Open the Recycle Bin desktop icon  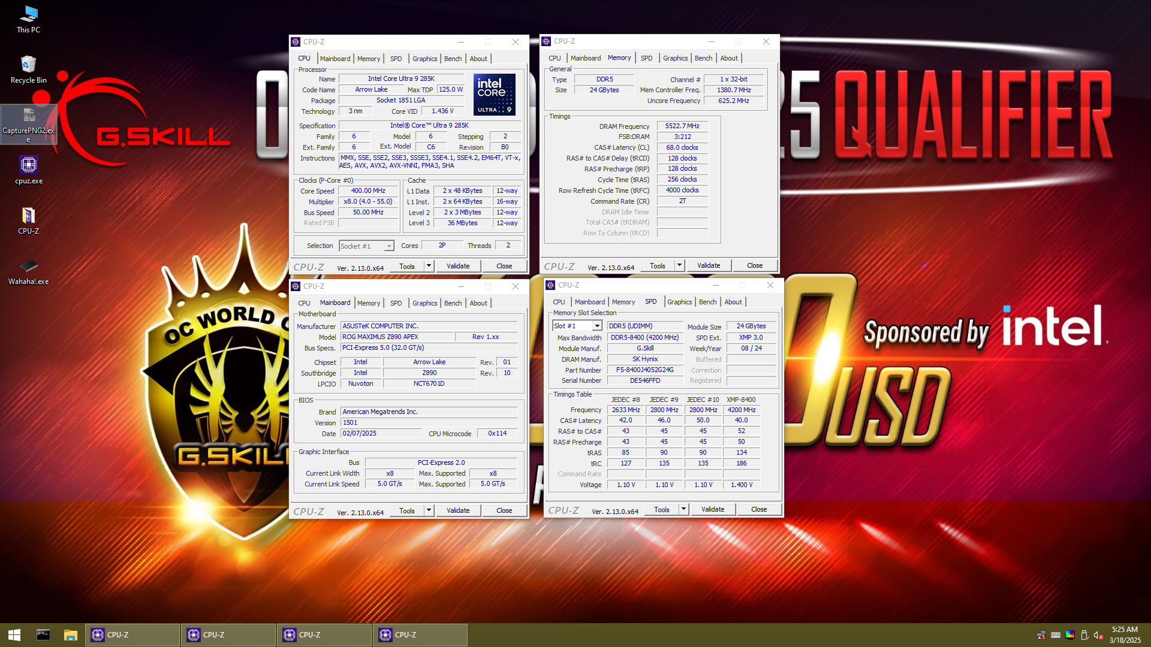pos(28,69)
